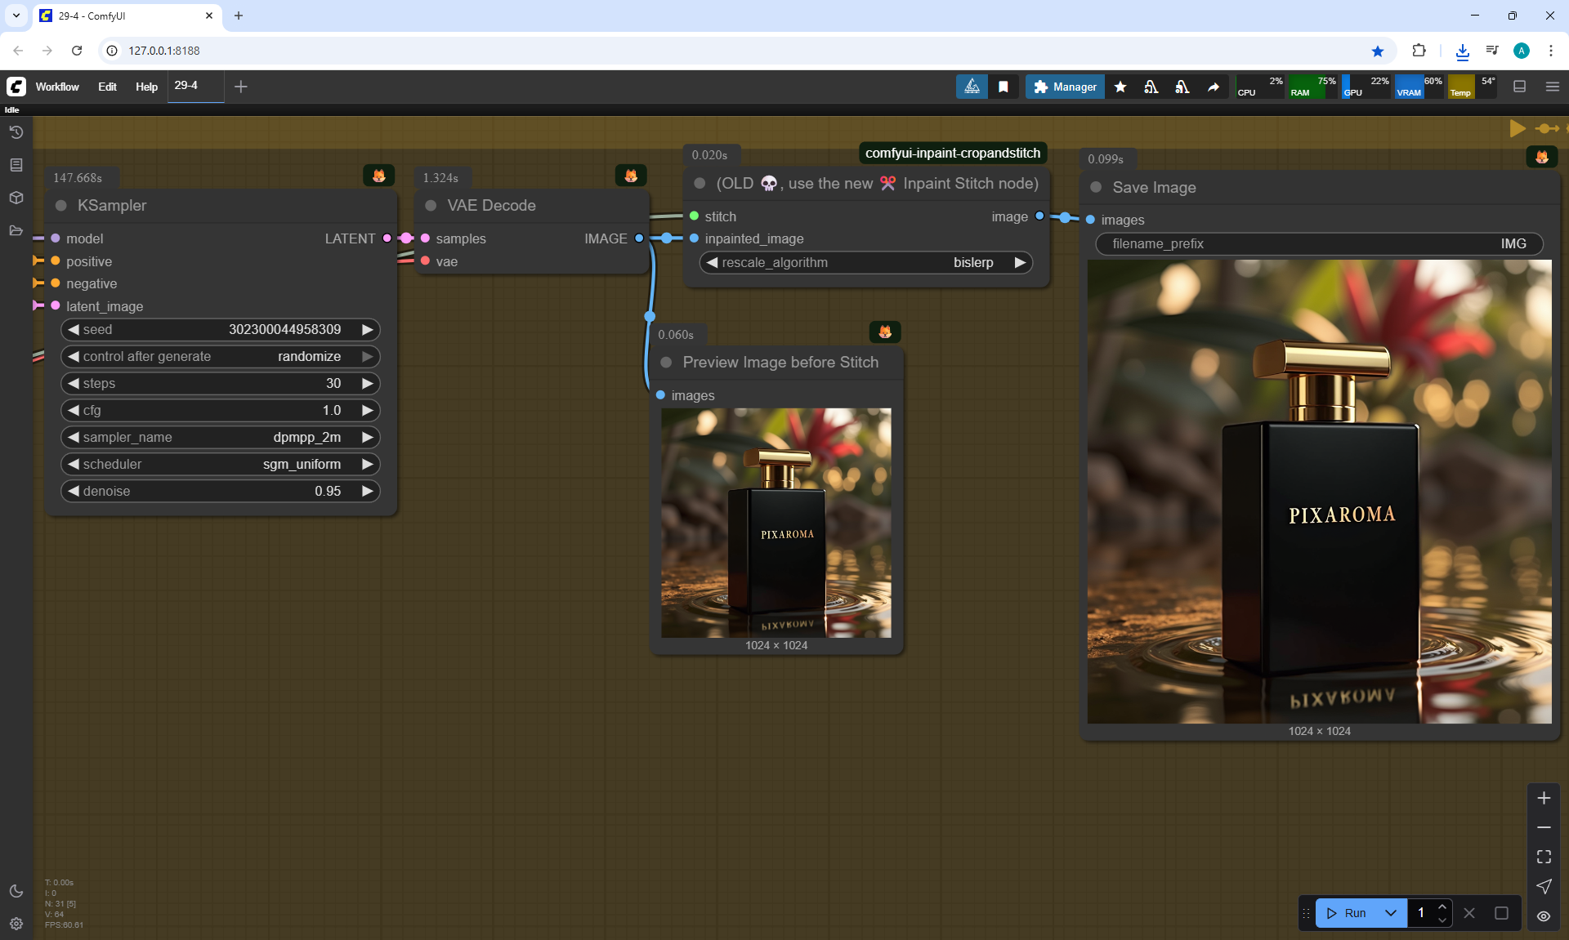Toggle link visibility eye icon

click(x=1544, y=916)
